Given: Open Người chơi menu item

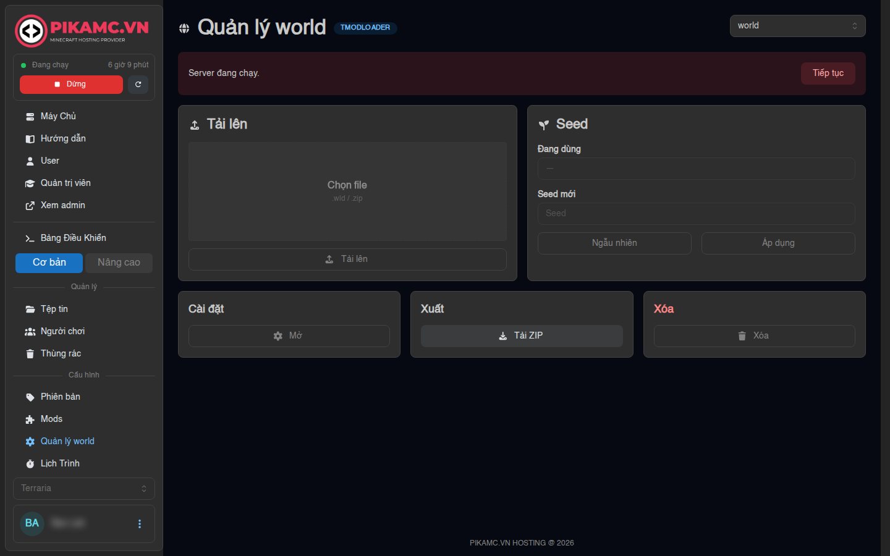Looking at the screenshot, I should pos(84,332).
